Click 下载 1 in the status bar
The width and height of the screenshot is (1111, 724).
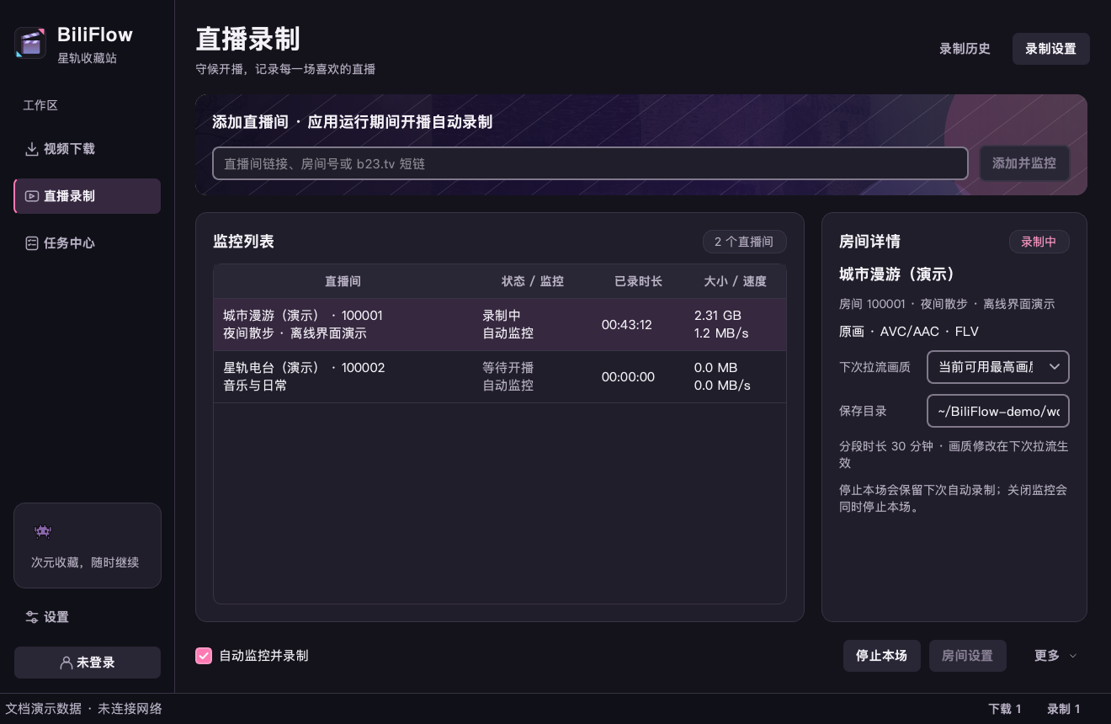[1005, 709]
